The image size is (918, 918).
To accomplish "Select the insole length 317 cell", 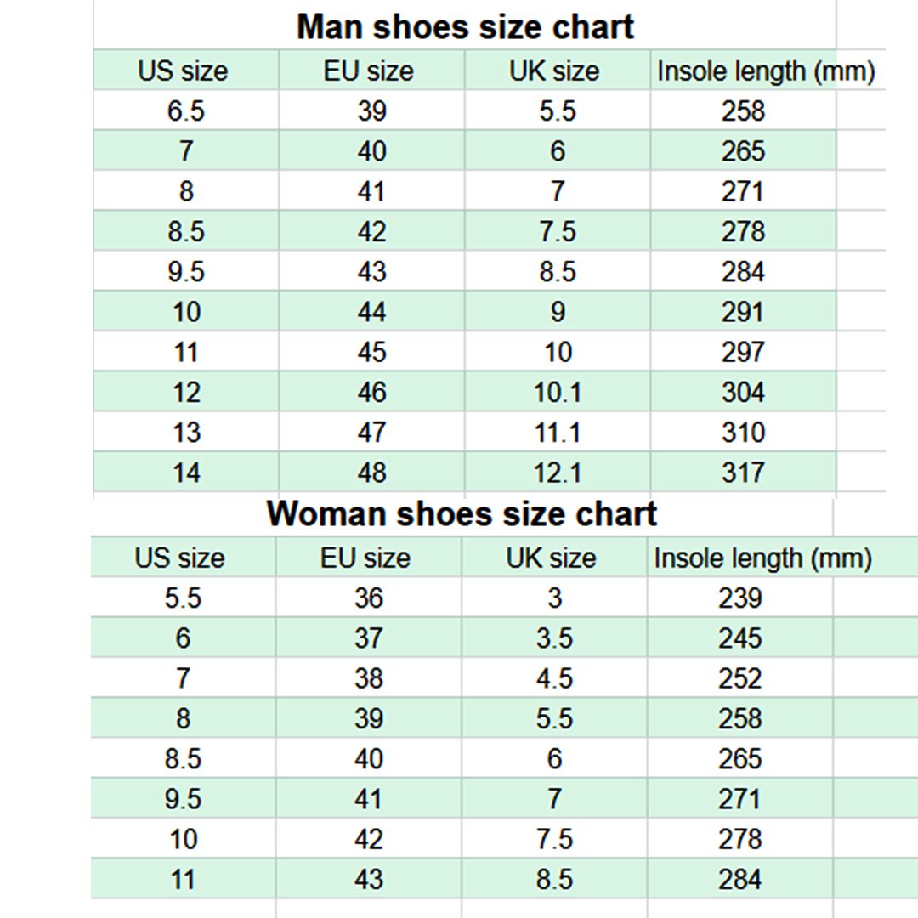I will tap(743, 473).
